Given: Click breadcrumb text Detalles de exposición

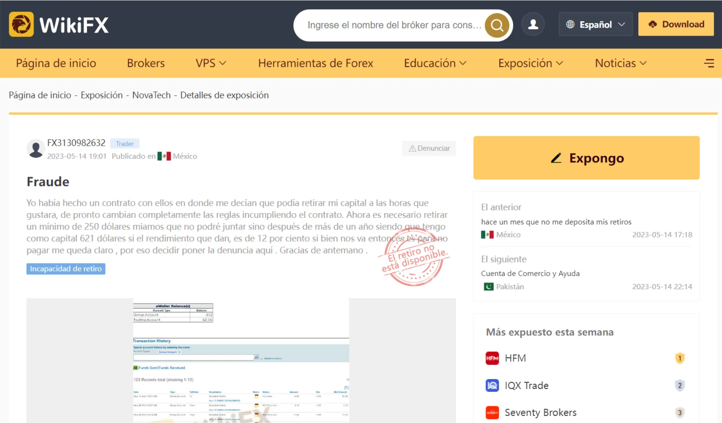Looking at the screenshot, I should coord(225,95).
